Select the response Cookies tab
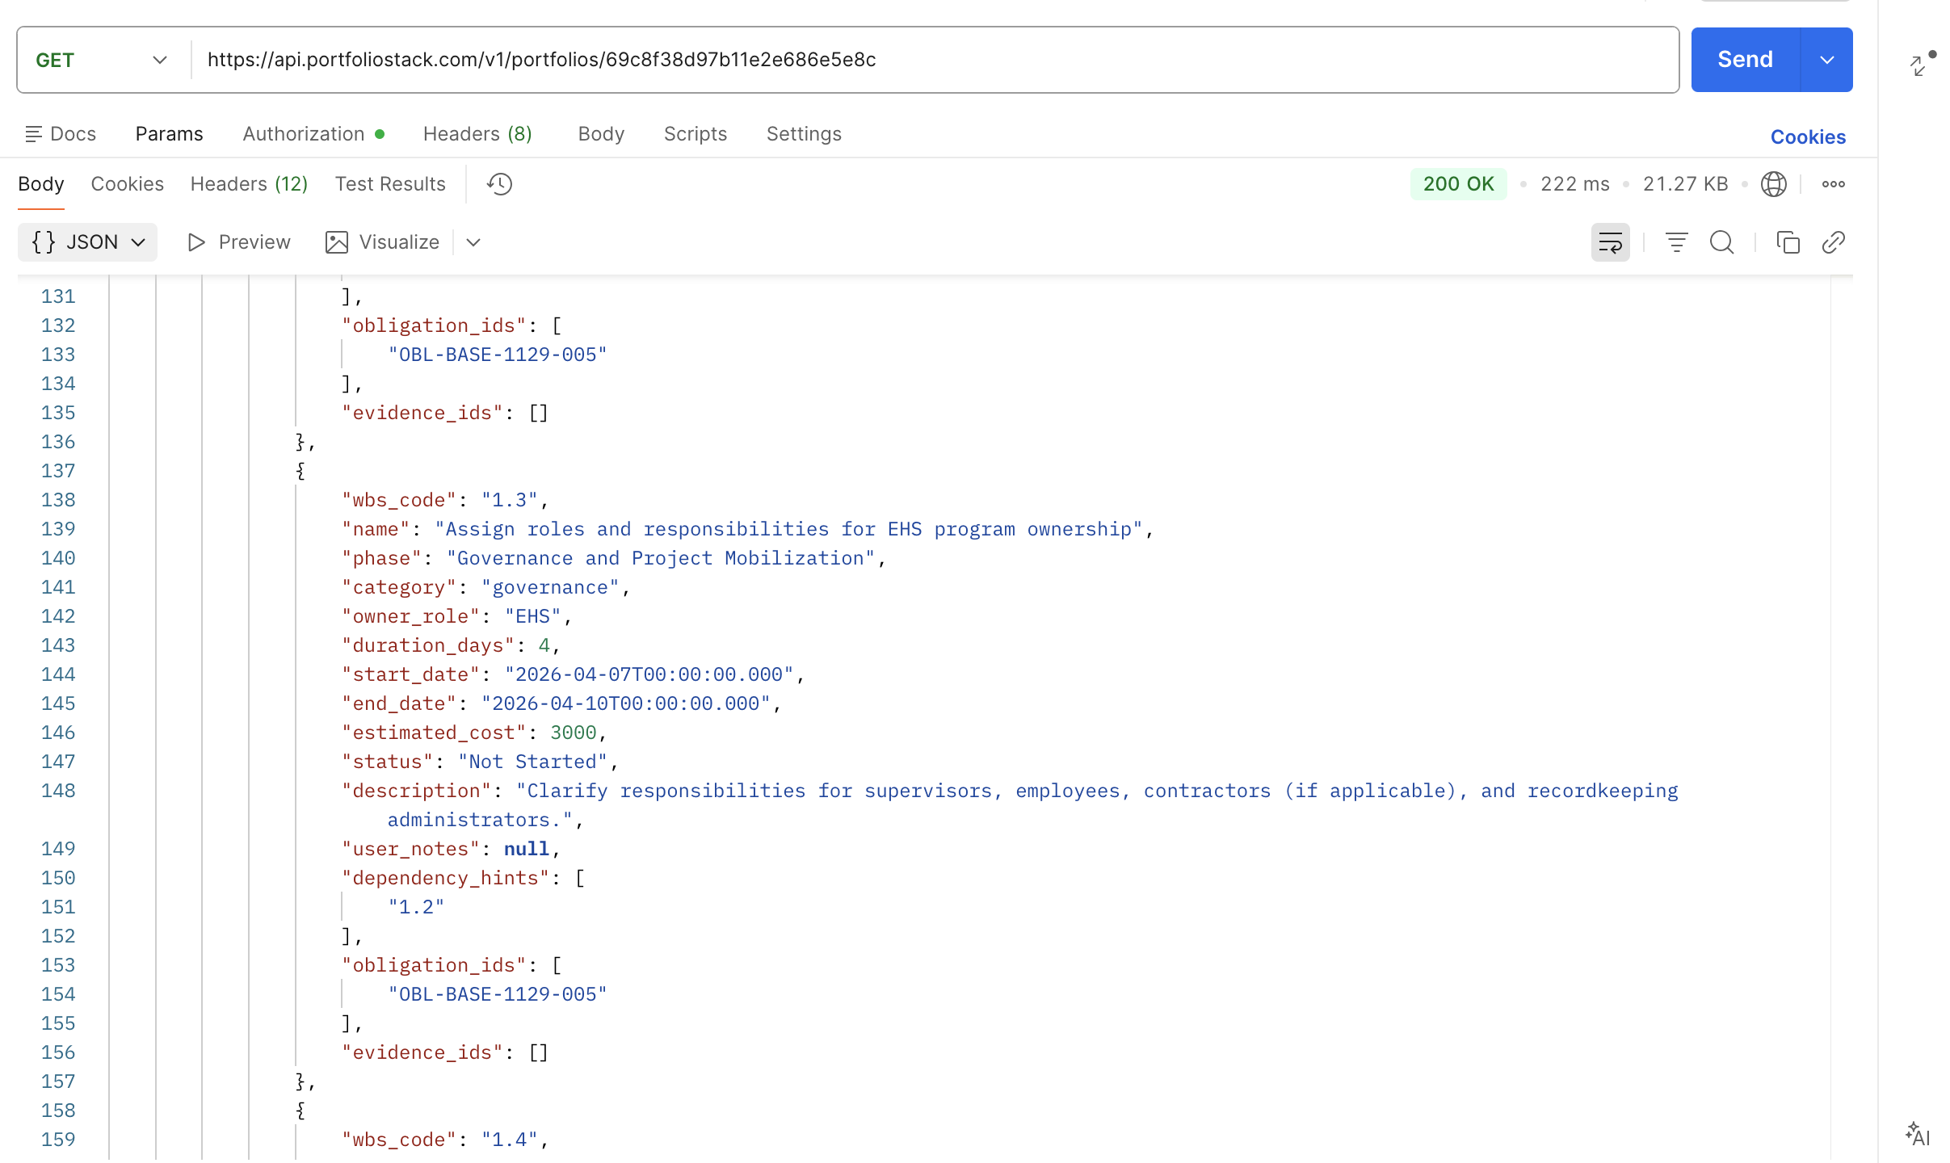 (127, 184)
